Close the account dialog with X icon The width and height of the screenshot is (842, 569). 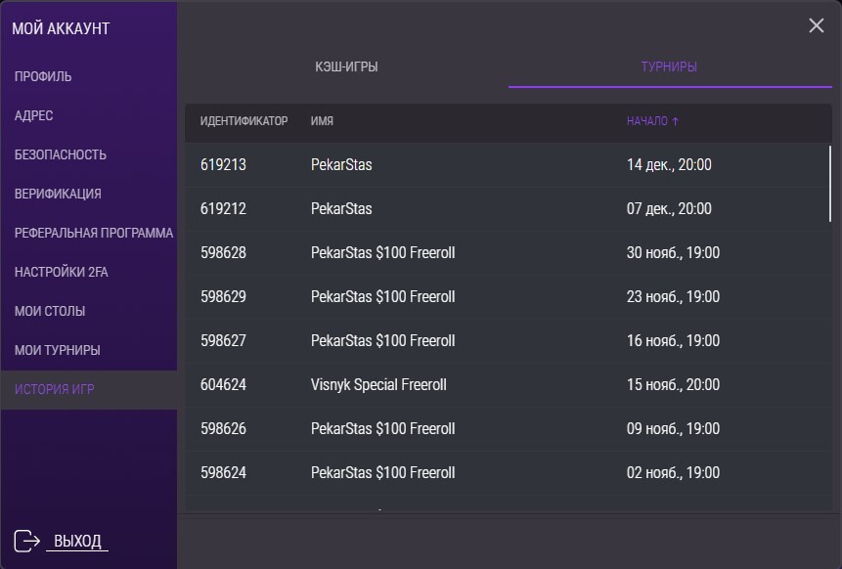[x=817, y=25]
